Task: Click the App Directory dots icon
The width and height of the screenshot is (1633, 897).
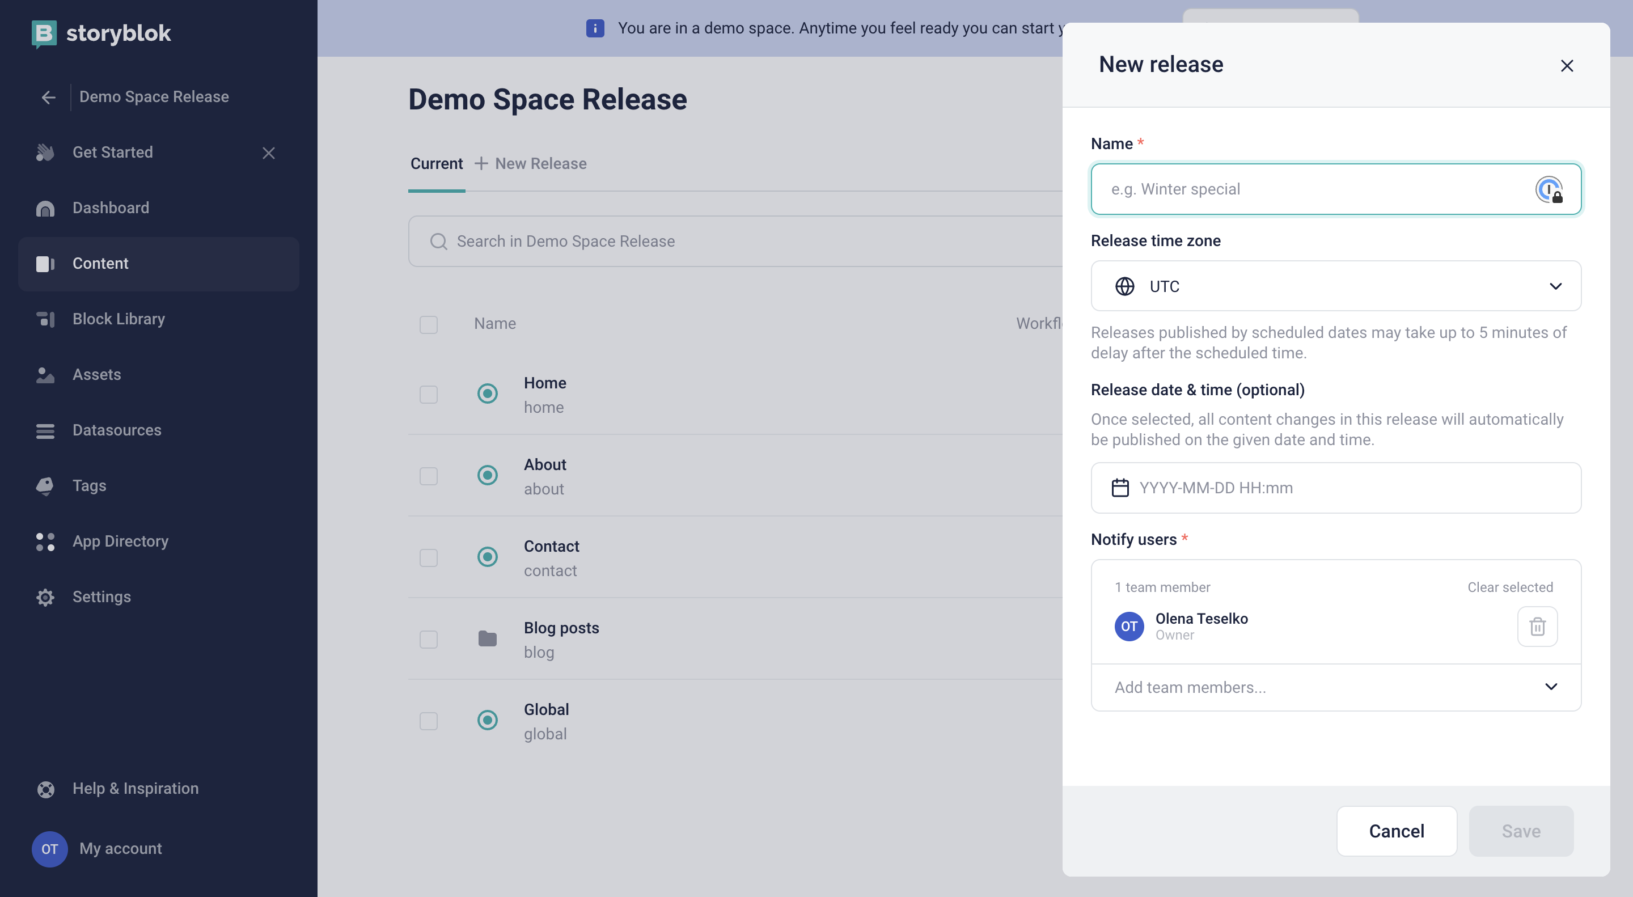Action: pos(45,542)
